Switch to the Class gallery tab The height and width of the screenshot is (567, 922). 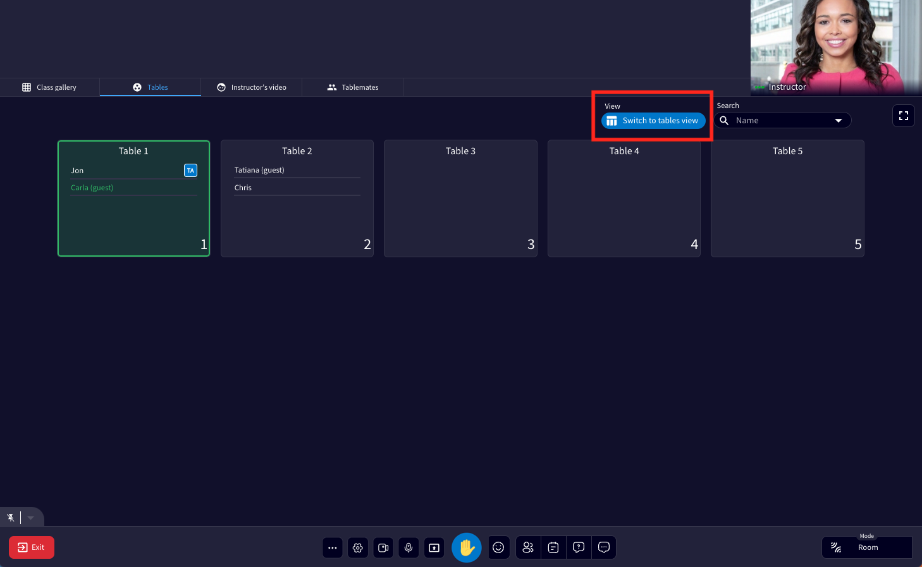tap(49, 87)
